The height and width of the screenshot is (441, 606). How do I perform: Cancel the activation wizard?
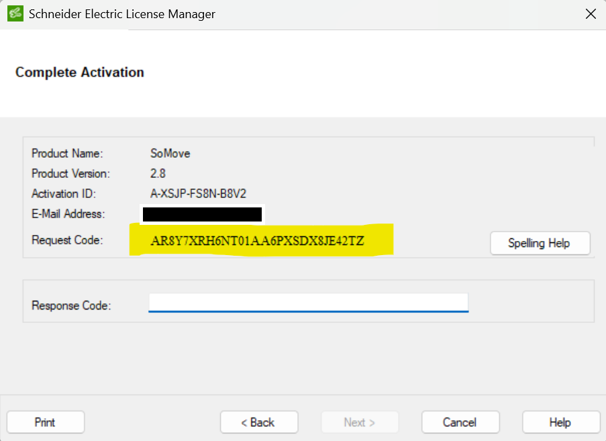click(460, 422)
